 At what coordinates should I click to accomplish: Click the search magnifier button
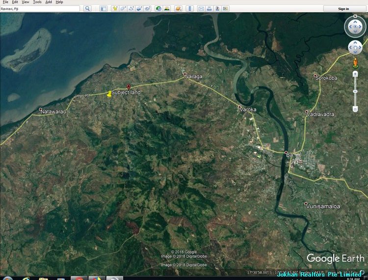point(87,9)
